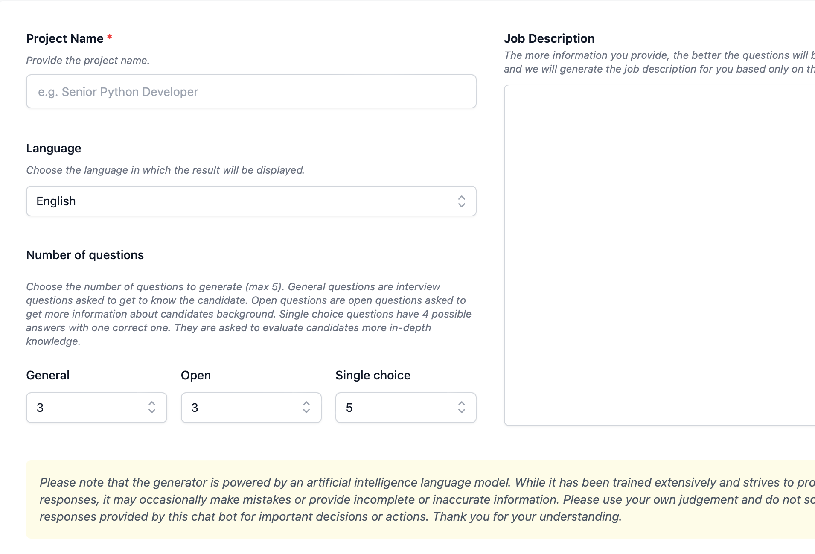The width and height of the screenshot is (815, 554).
Task: Click the currently selected English language option
Action: [x=55, y=201]
